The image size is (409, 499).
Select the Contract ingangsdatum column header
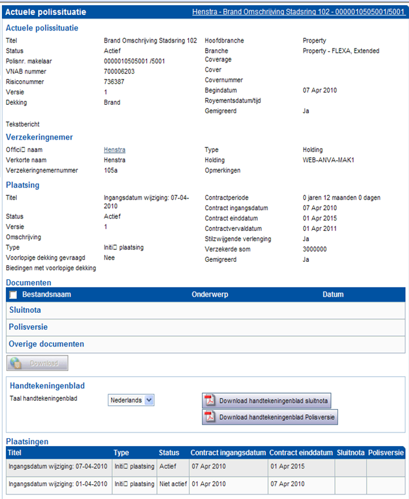pos(228,453)
